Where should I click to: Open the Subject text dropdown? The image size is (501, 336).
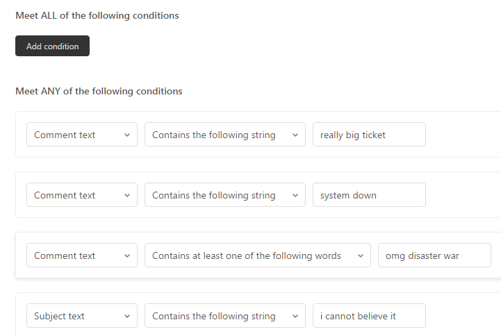(x=81, y=316)
